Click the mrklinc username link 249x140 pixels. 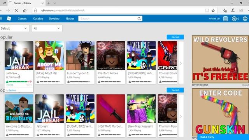(x=214, y=19)
